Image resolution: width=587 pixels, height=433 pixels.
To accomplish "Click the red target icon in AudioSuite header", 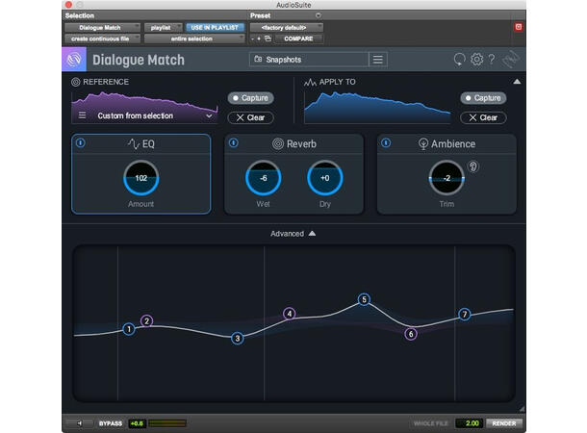I will click(x=518, y=27).
